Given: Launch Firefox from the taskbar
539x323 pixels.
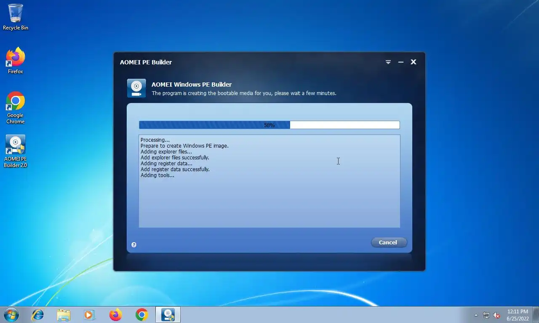Looking at the screenshot, I should pyautogui.click(x=115, y=315).
